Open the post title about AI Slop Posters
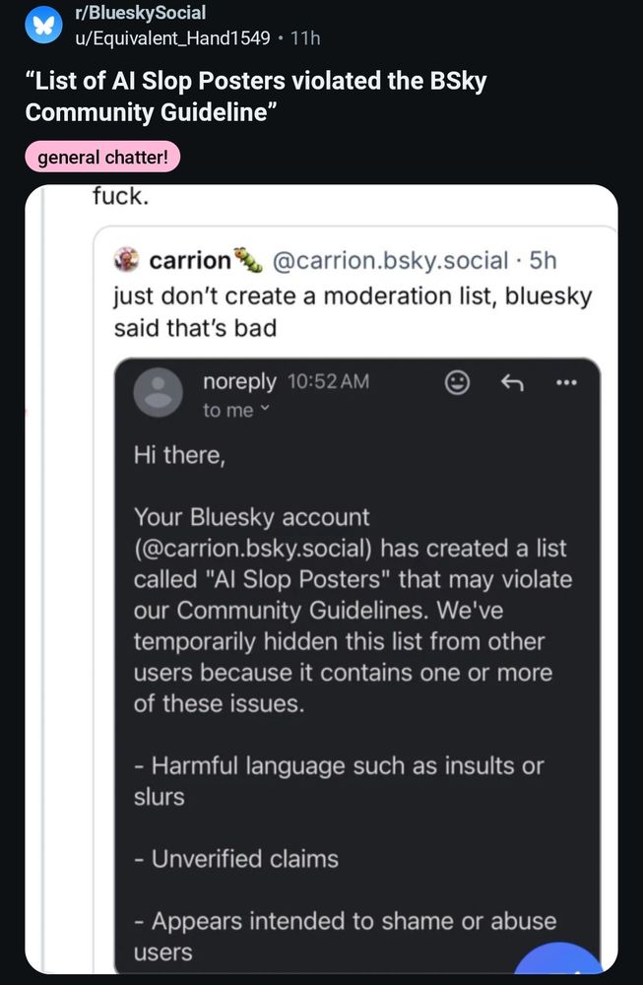This screenshot has height=985, width=643. coord(254,96)
